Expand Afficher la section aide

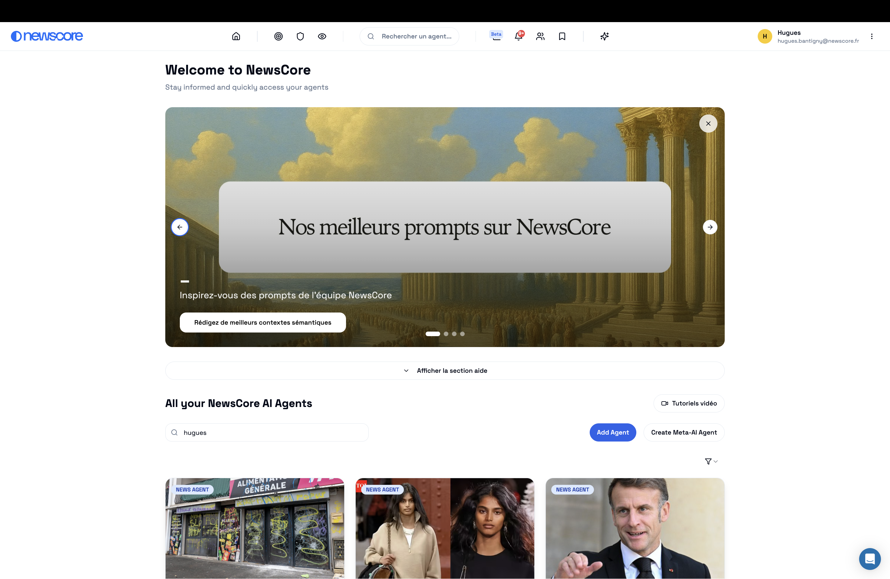click(x=445, y=371)
